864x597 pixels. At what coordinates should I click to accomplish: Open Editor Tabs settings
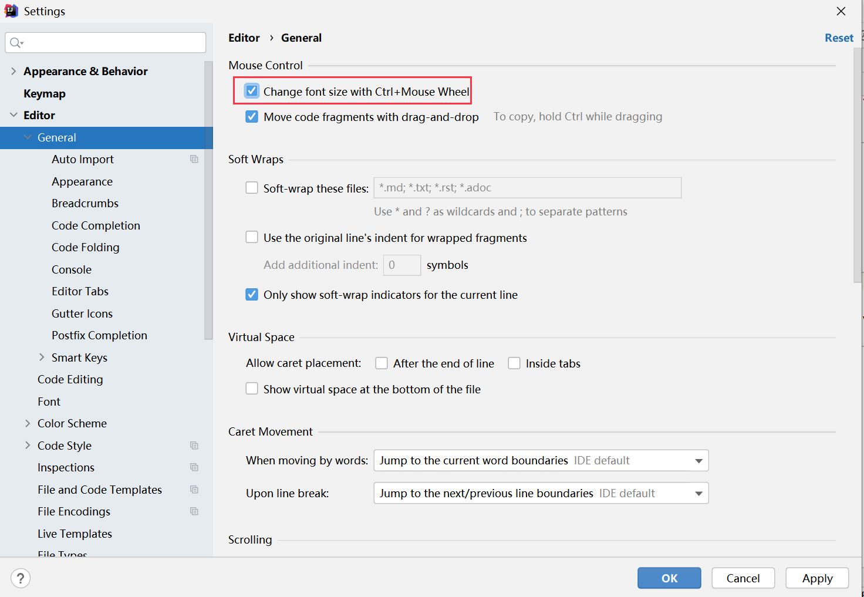(x=80, y=291)
